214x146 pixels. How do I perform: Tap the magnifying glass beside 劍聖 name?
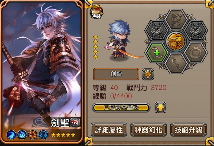tap(148, 74)
